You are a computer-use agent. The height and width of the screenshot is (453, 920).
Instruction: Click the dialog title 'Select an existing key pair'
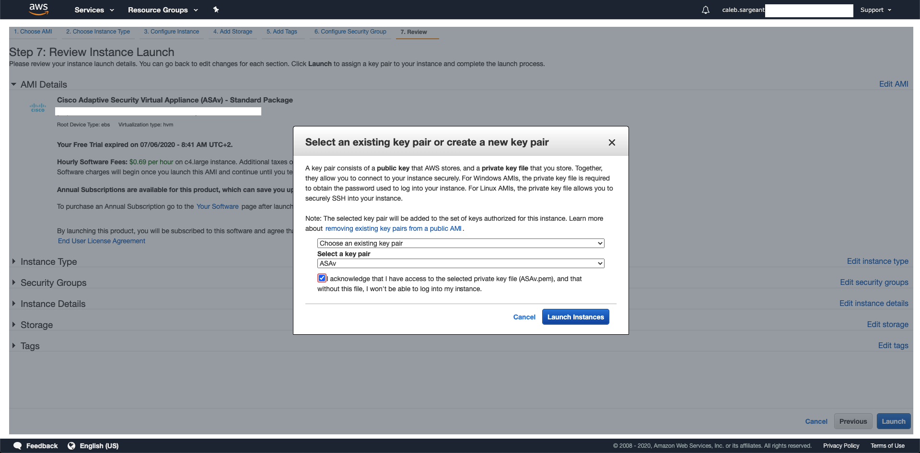(x=427, y=142)
